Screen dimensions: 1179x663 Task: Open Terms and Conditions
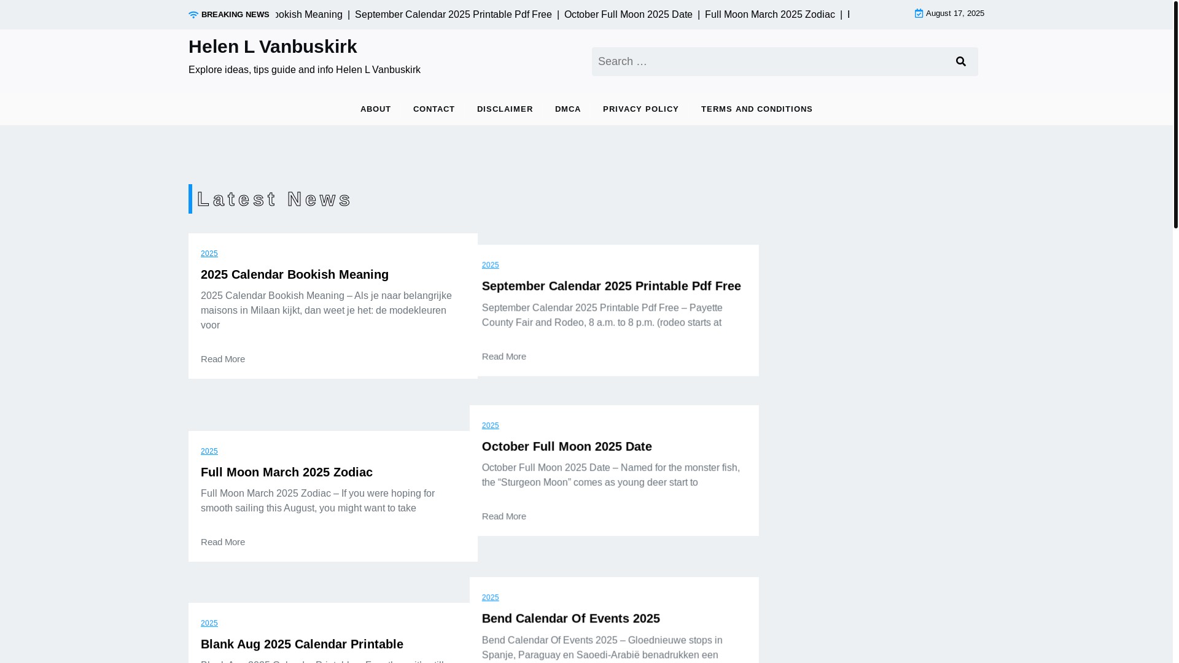(x=757, y=109)
